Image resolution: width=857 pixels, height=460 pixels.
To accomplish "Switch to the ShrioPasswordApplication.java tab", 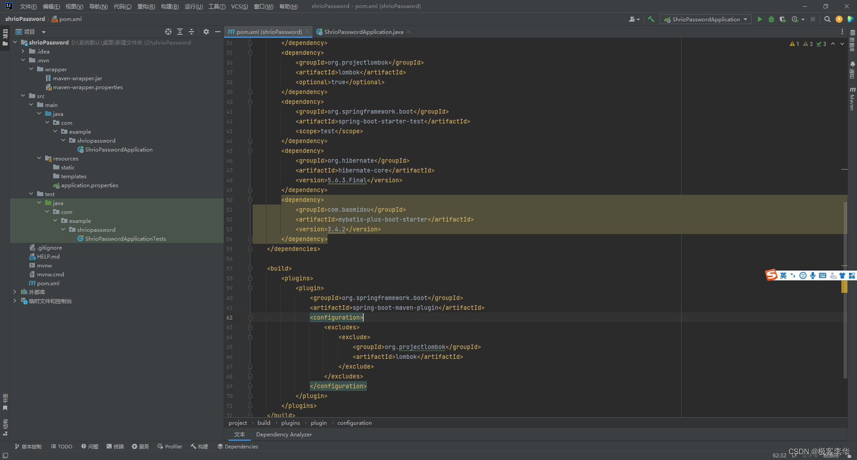I will coord(363,32).
